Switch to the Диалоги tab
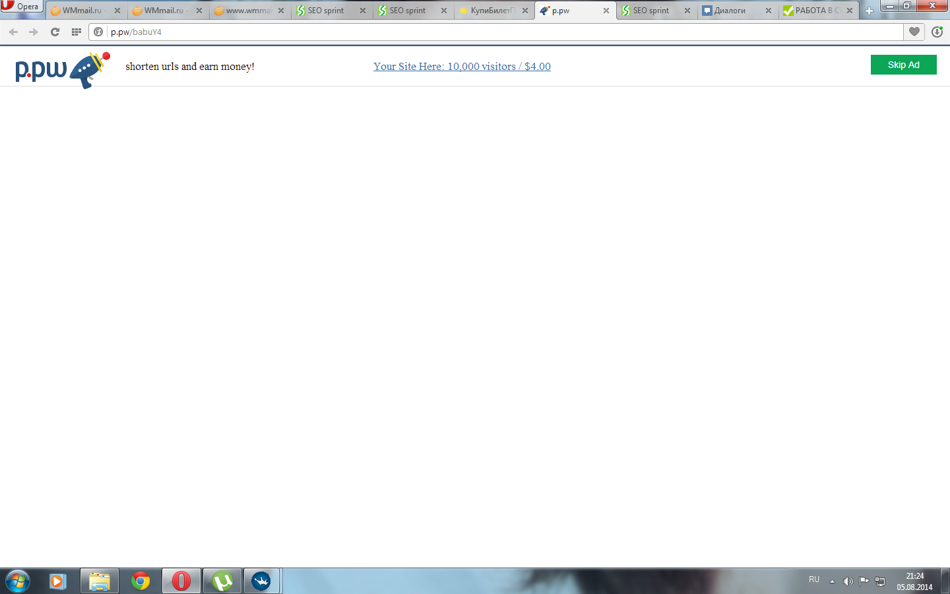 click(x=738, y=11)
